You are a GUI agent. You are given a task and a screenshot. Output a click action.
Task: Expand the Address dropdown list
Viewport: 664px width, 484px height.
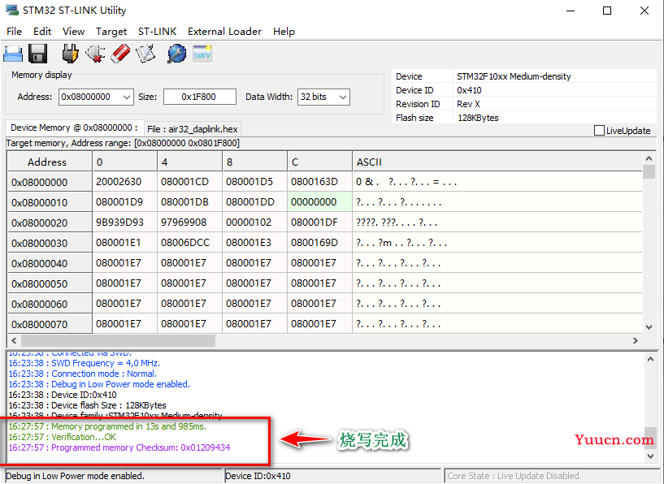point(126,97)
